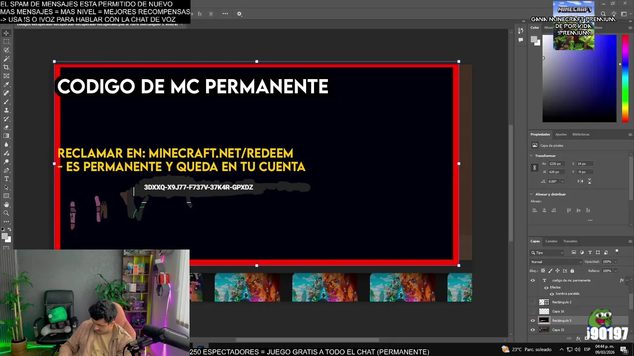634x356 pixels.
Task: Select the Rectangle shape tool
Action: point(6,196)
